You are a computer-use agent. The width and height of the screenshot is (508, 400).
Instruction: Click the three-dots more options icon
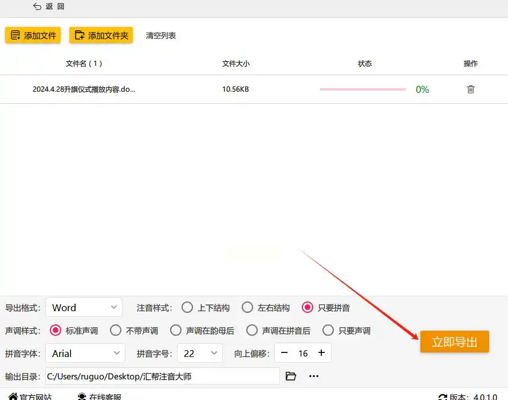tap(314, 377)
